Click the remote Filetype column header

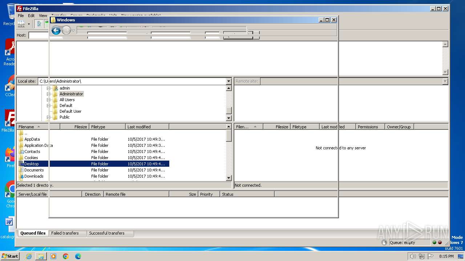tap(305, 127)
